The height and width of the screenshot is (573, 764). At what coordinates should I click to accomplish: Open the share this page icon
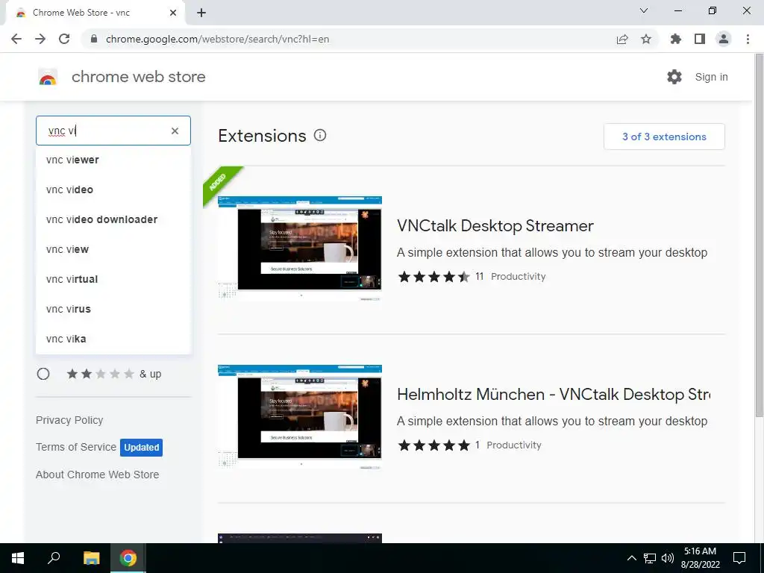tap(622, 39)
